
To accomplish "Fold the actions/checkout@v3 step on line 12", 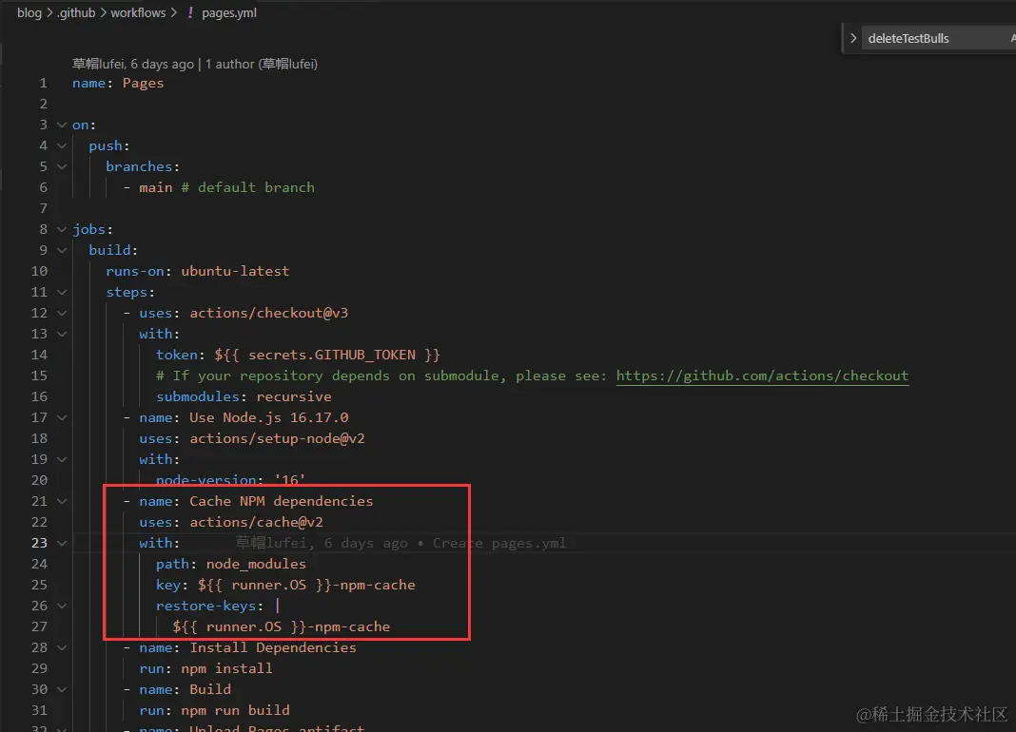I will [x=62, y=313].
